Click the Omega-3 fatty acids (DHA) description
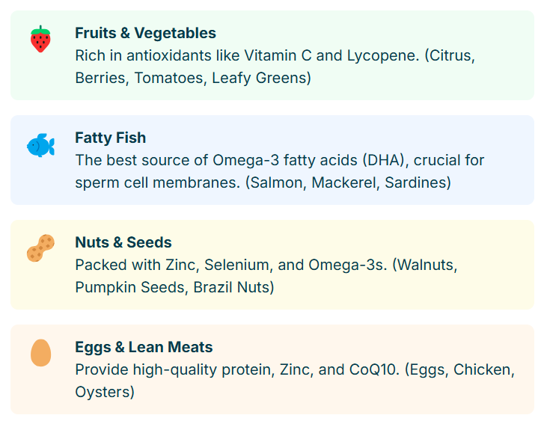The height and width of the screenshot is (430, 547). [x=279, y=160]
